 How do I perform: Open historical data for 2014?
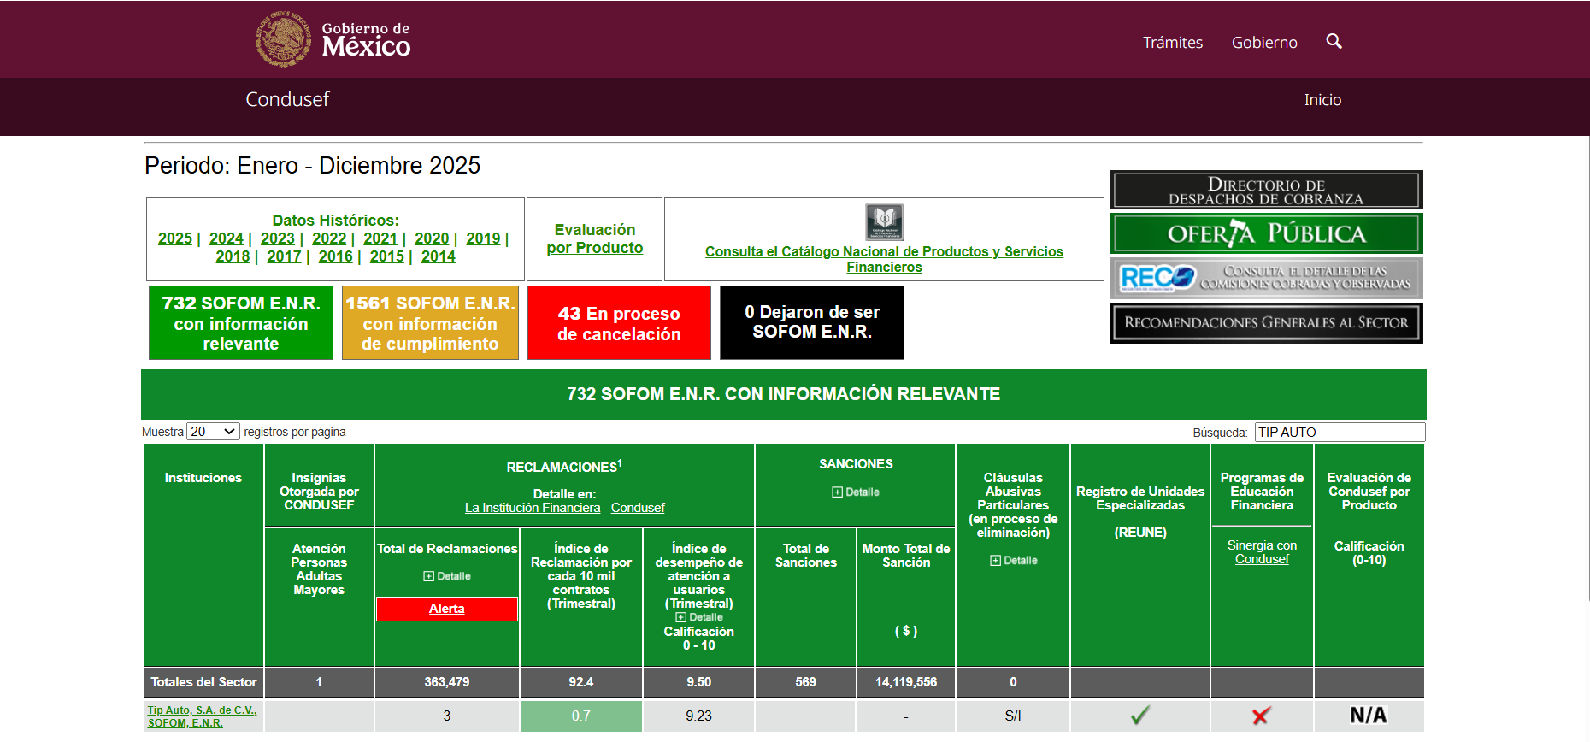coord(439,256)
